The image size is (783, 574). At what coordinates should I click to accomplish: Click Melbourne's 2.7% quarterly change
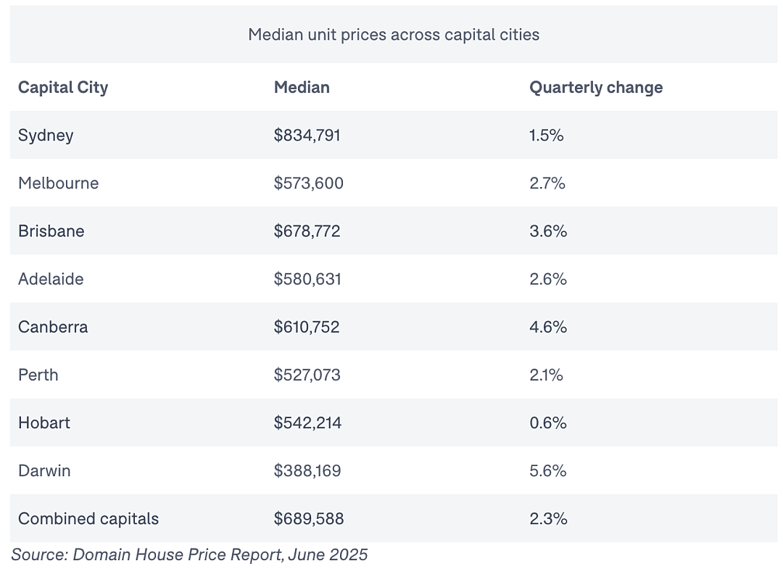547,183
